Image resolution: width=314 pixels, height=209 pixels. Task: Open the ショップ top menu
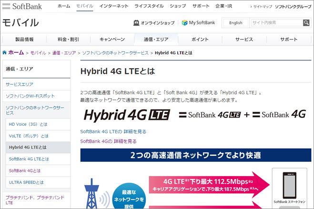[x=178, y=6]
